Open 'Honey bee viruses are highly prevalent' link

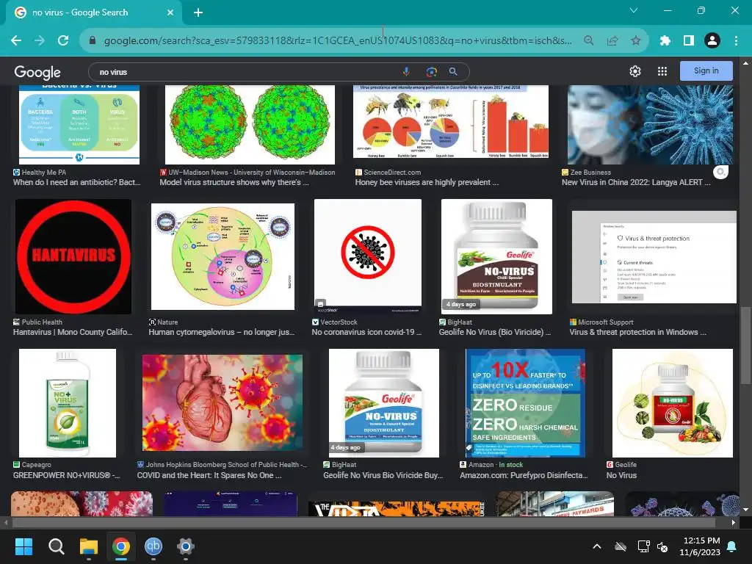tap(427, 182)
